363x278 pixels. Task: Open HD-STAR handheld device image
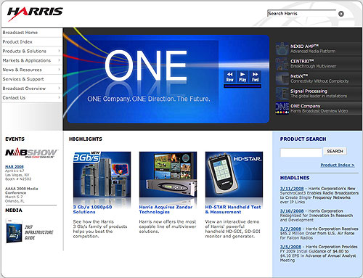pos(234,174)
